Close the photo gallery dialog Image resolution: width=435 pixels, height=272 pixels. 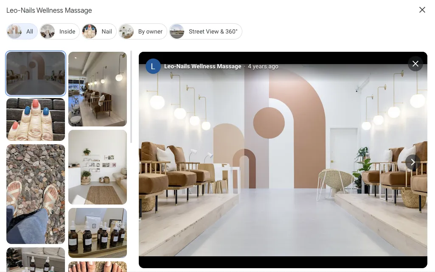click(x=422, y=10)
